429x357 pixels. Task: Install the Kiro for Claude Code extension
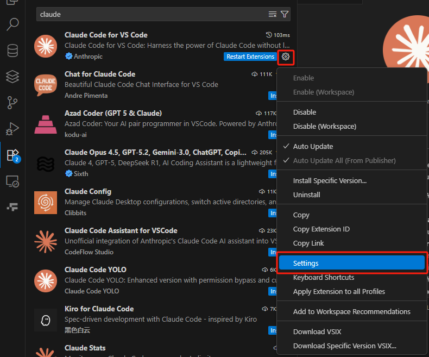pyautogui.click(x=273, y=330)
